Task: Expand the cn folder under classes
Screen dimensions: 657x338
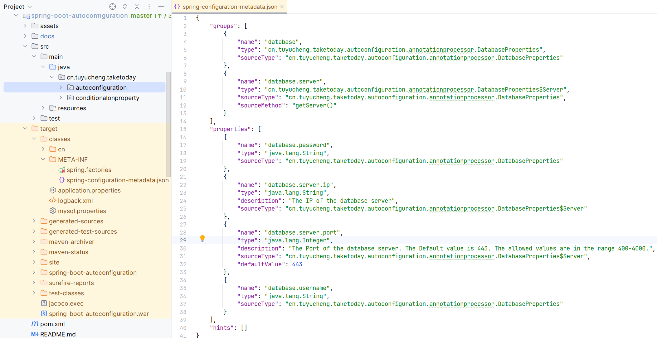Action: coord(43,149)
